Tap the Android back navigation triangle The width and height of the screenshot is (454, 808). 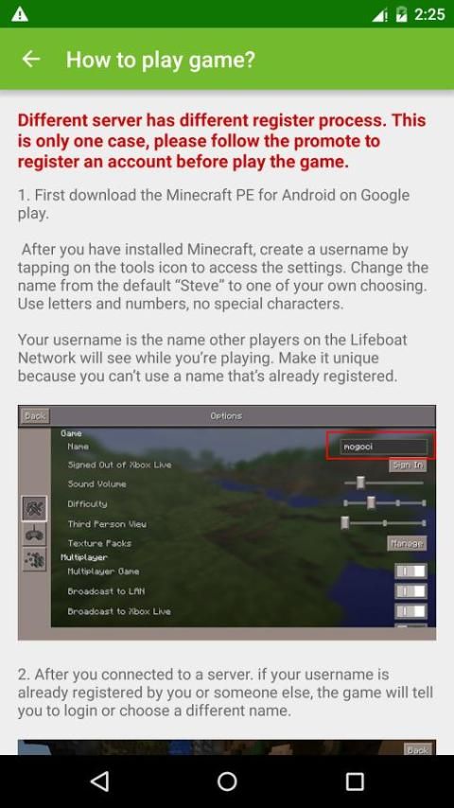99,782
